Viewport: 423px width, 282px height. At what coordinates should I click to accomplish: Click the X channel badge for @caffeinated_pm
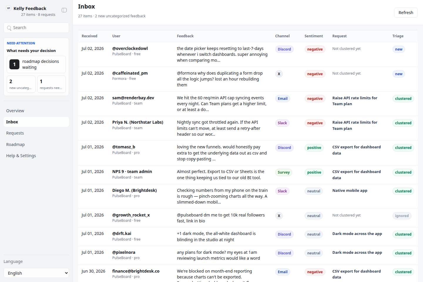279,74
